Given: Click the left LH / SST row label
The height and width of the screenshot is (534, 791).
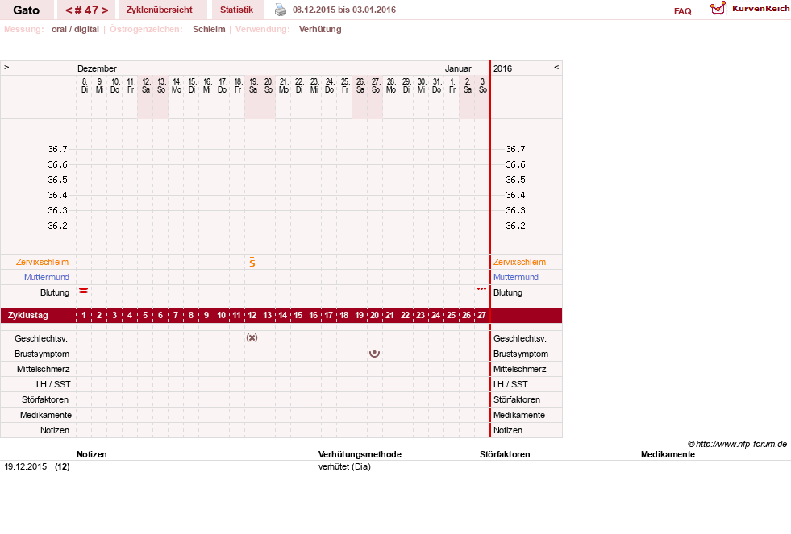Looking at the screenshot, I should click(x=53, y=384).
